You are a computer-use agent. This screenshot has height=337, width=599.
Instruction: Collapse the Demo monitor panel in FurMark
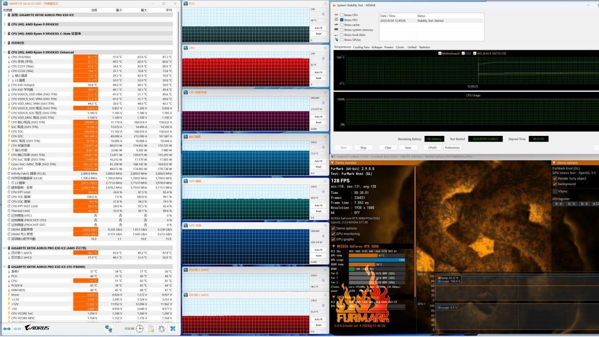pos(333,163)
